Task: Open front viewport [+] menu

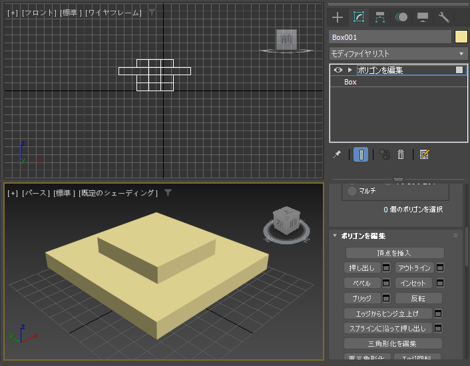Action: 13,13
